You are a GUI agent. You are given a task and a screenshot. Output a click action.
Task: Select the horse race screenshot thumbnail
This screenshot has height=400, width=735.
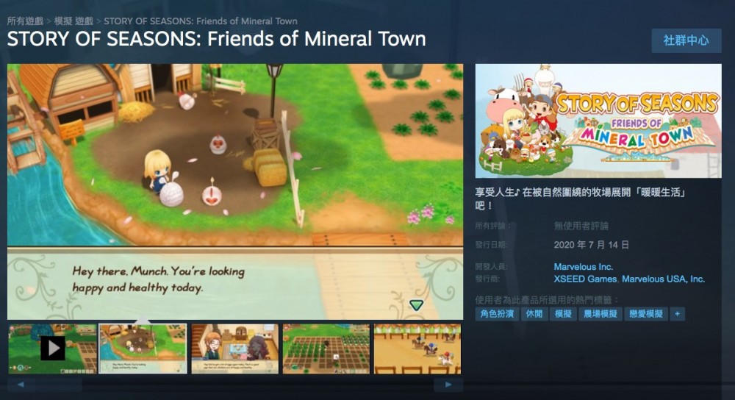(417, 349)
